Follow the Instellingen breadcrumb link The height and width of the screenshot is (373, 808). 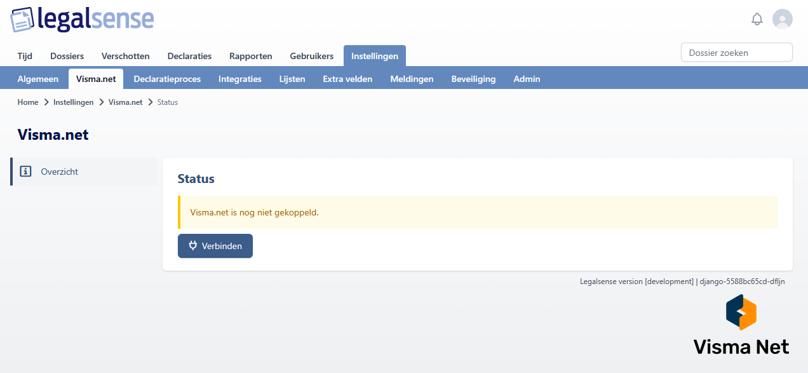click(x=74, y=102)
